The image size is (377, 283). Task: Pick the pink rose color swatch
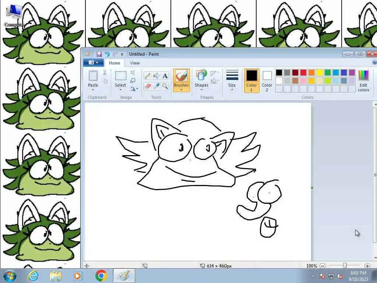(x=303, y=81)
